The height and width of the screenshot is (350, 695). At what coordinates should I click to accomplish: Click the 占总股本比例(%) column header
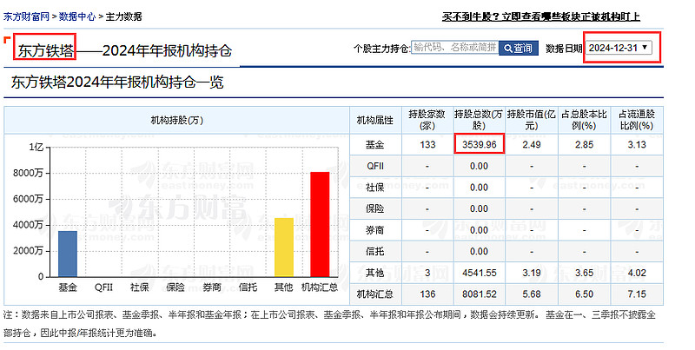coord(584,120)
